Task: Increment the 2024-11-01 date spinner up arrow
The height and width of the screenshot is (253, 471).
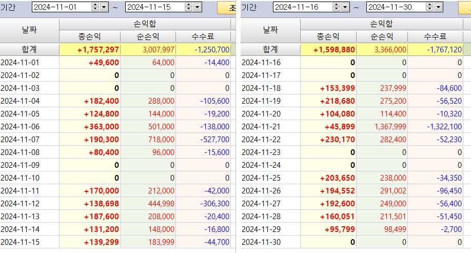Action: pos(95,5)
